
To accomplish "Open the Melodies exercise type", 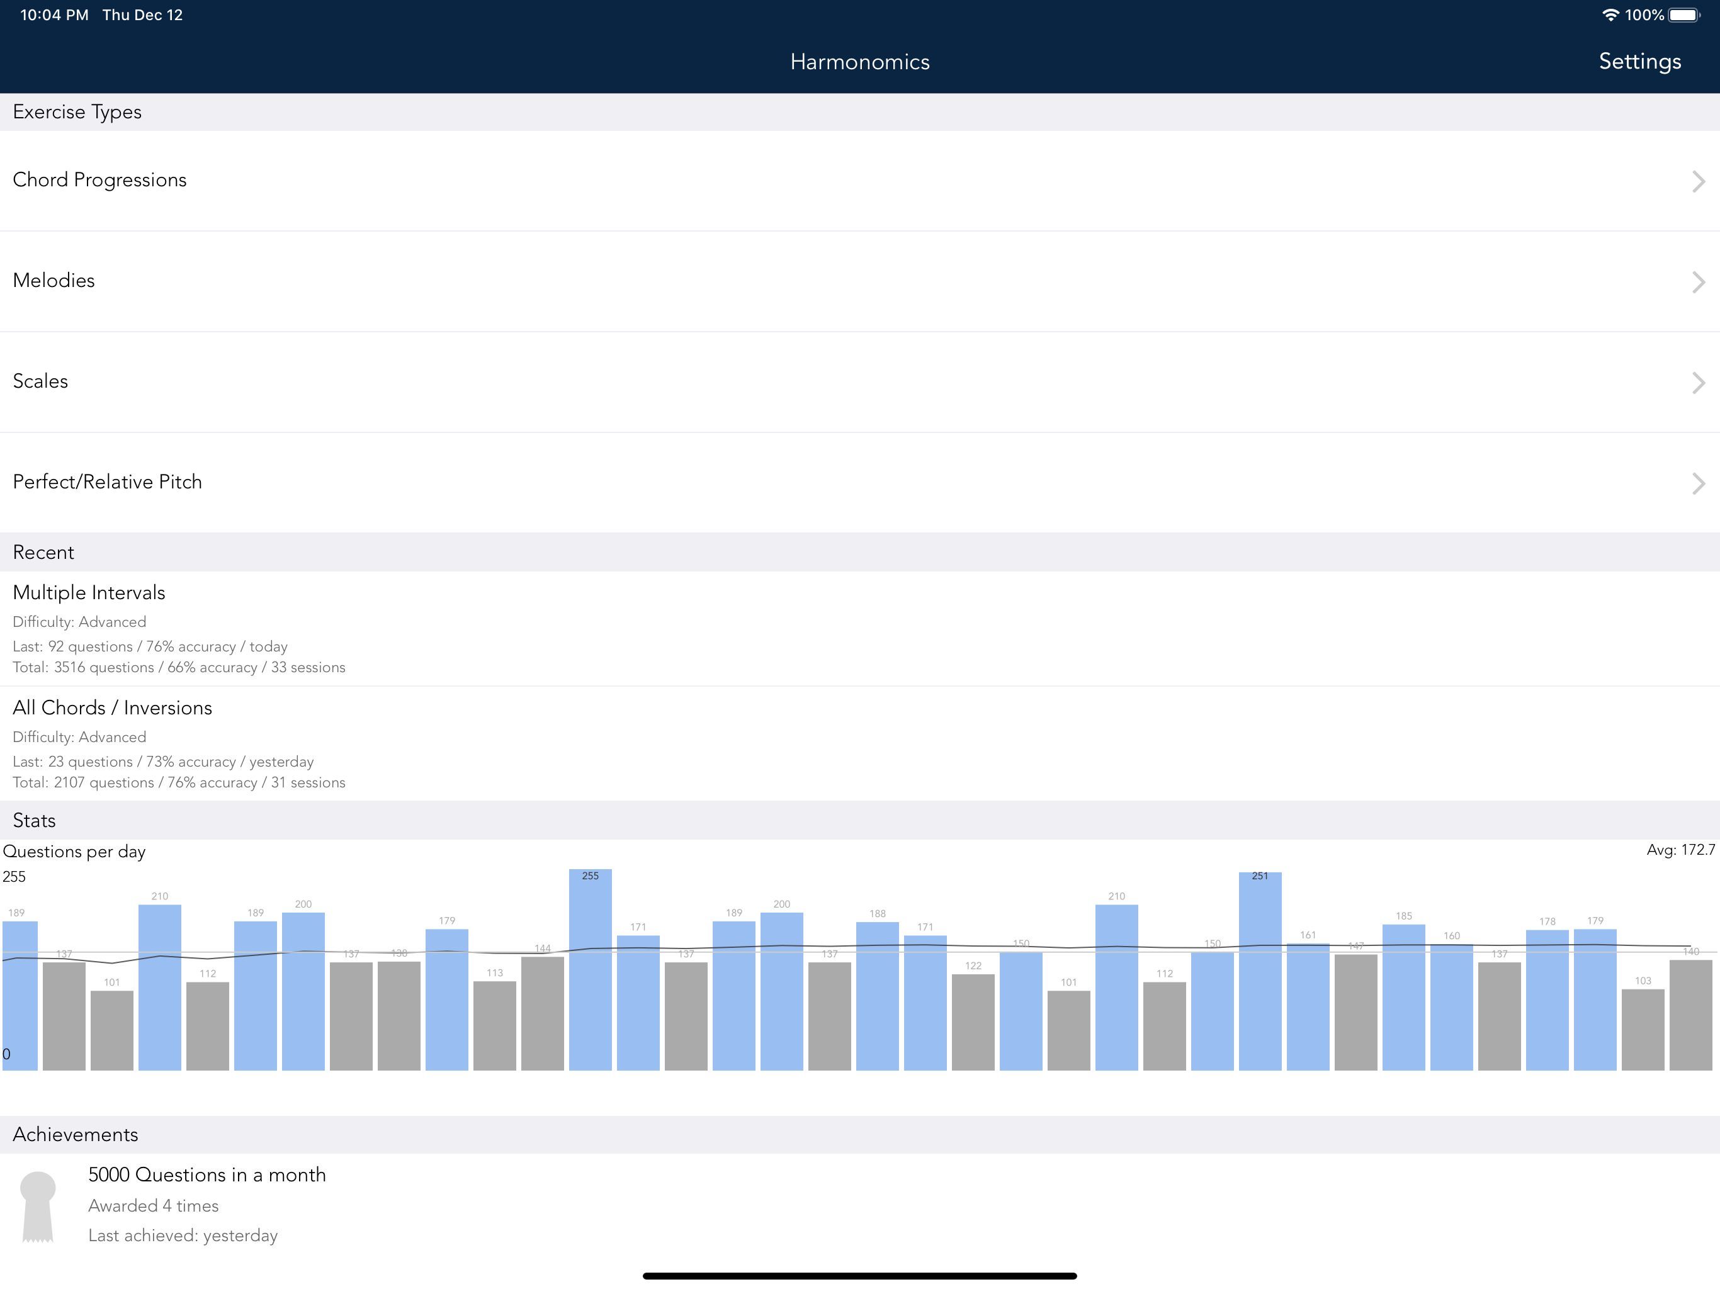I will (860, 281).
